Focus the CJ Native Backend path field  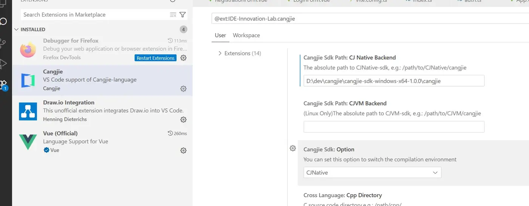tap(394, 81)
